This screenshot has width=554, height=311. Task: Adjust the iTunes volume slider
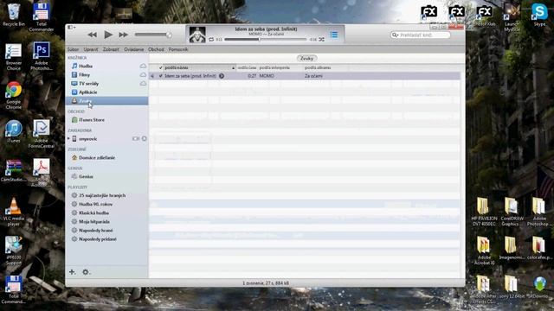(x=153, y=35)
